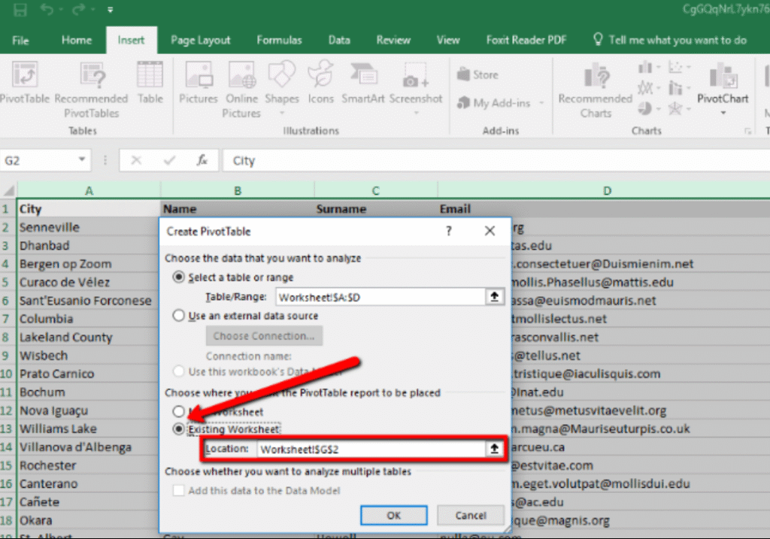Switch to the Review tab

click(x=393, y=41)
